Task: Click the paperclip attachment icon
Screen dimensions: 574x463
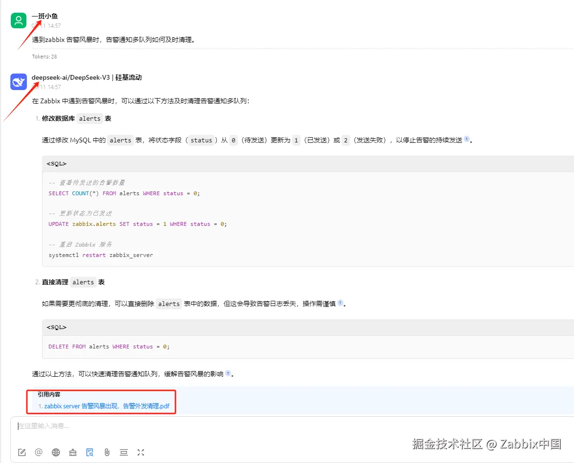Action: point(107,453)
